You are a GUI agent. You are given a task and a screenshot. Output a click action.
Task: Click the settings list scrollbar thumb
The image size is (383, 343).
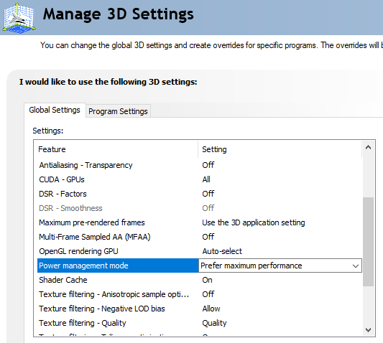click(368, 242)
